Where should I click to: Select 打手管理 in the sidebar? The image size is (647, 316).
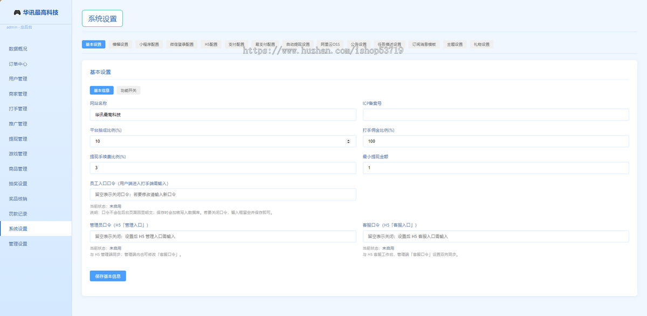[36, 109]
